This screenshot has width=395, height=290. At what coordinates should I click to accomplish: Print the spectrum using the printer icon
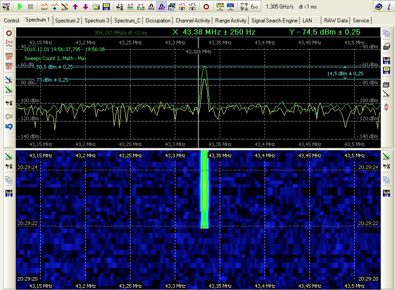coord(386,47)
